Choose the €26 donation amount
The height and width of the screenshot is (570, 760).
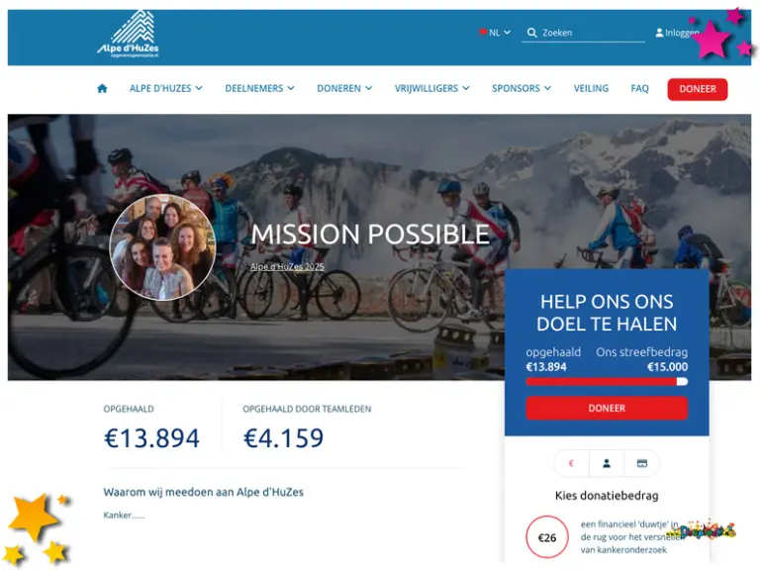(547, 537)
